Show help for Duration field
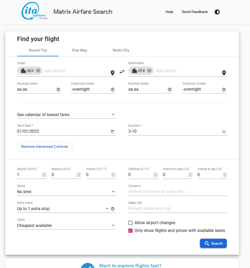 click(x=224, y=132)
